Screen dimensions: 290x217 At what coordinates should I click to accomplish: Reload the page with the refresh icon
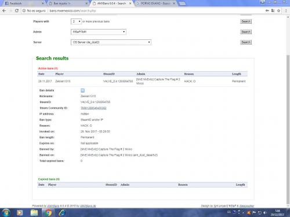17,11
